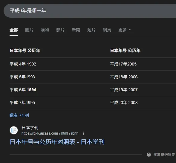This screenshot has height=163, width=176.
Task: Go to the 短片 tab
Action: click(91, 30)
